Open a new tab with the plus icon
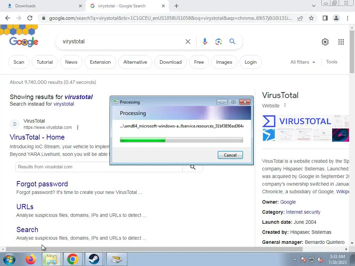This screenshot has height=266, width=355. pyautogui.click(x=176, y=6)
